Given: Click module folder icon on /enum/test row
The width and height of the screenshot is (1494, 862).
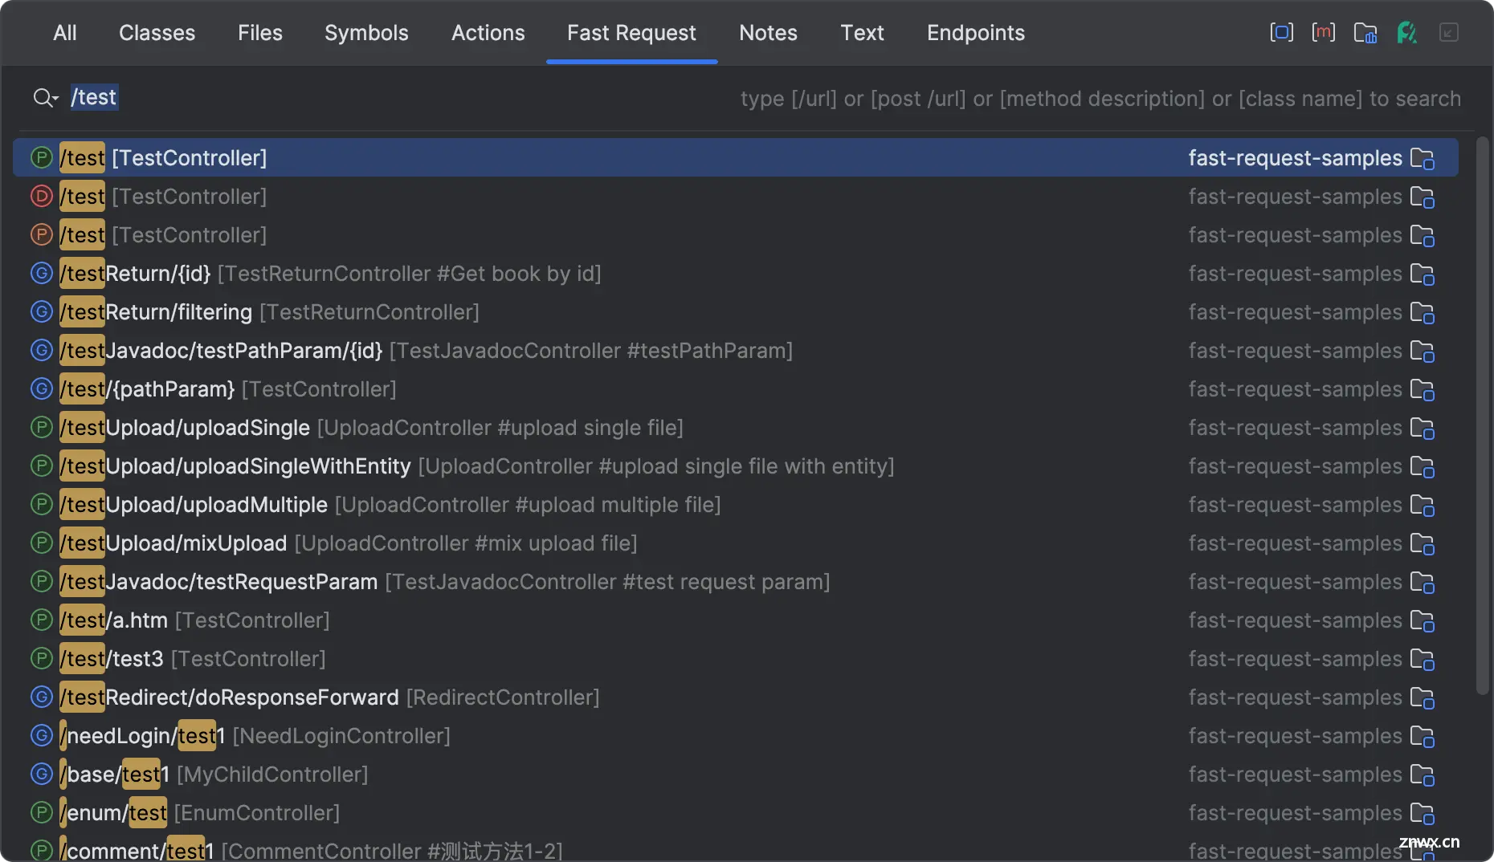Looking at the screenshot, I should coord(1423,813).
